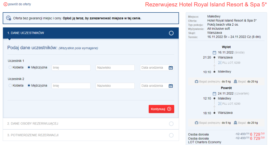Click the 'Opłać ją teraz' bold notice text
270x145 pixels.
[102, 18]
